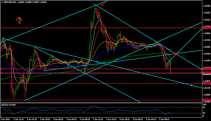Click the cyan trendline midpoint anchor near 4 Jun 08:15
The width and height of the screenshot is (211, 121).
point(98,62)
